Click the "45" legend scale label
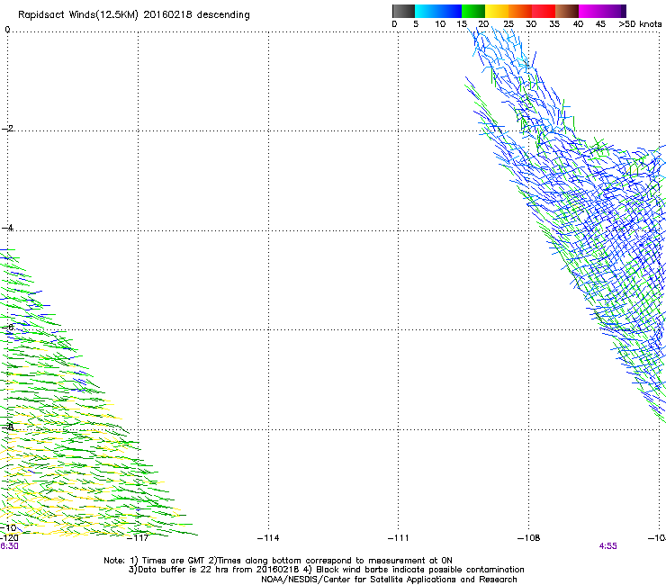666x585 pixels. coord(600,24)
